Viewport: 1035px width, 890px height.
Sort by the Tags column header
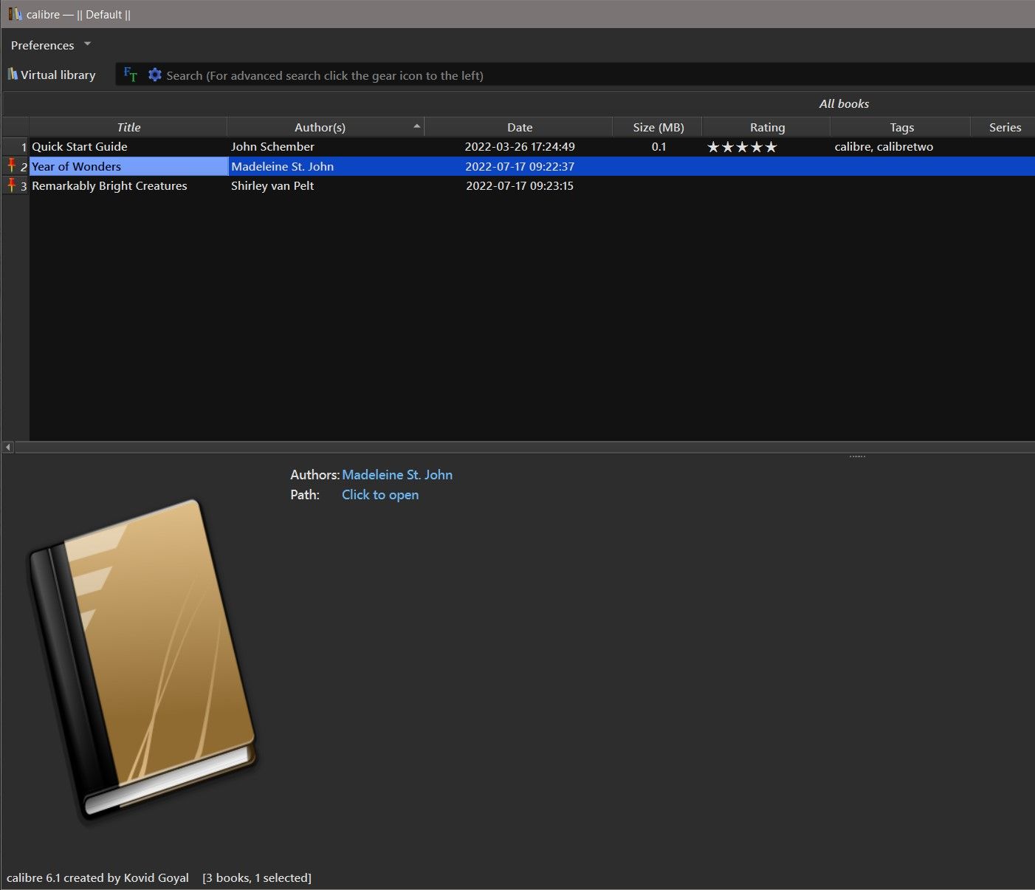click(901, 127)
